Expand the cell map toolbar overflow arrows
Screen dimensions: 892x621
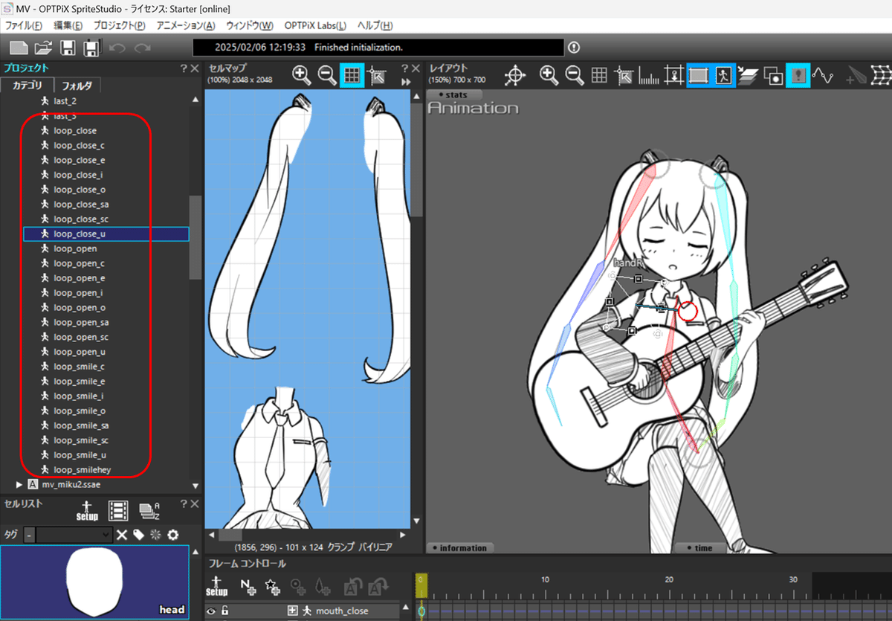pos(407,82)
